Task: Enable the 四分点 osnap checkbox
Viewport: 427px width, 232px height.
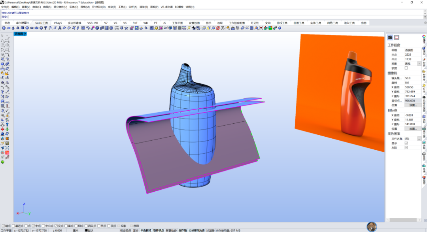Action: tap(86, 226)
